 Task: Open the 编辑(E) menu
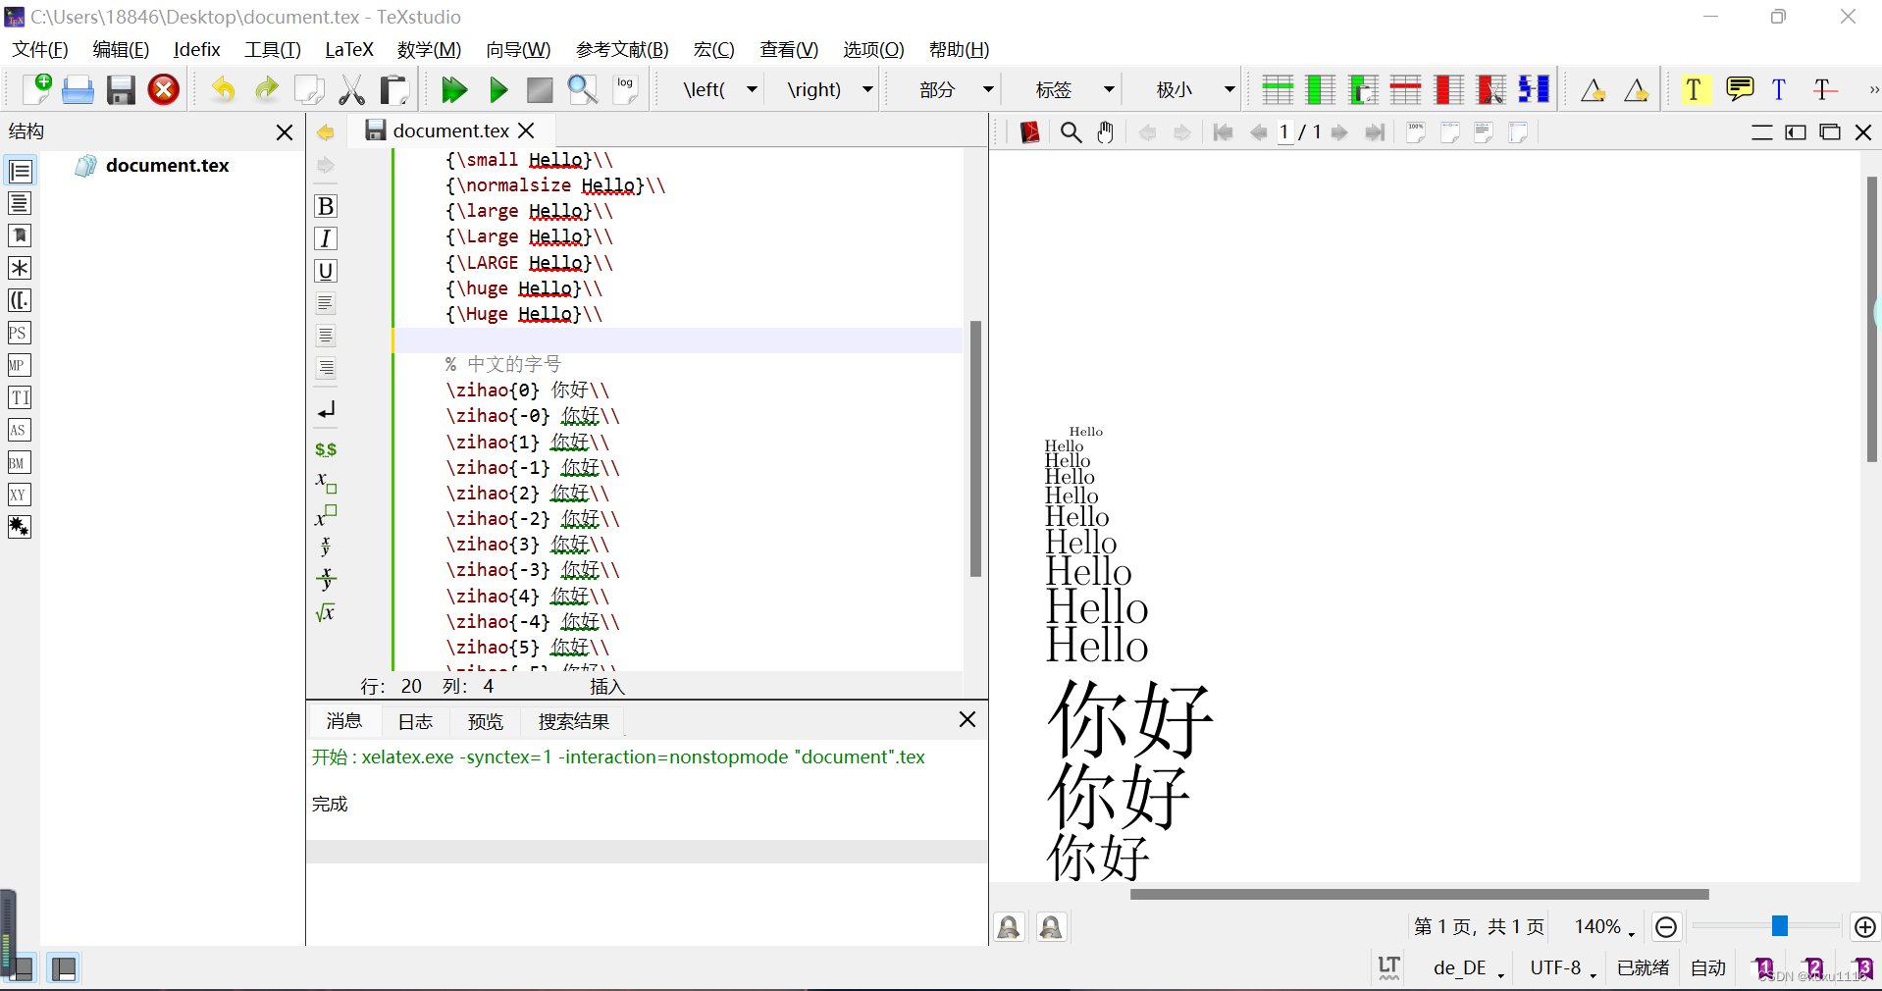pos(121,49)
